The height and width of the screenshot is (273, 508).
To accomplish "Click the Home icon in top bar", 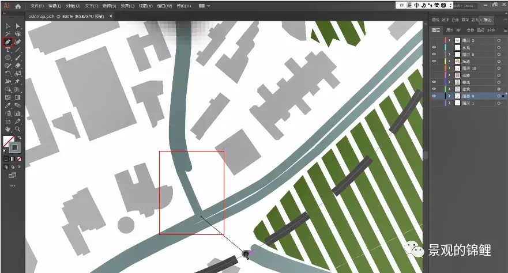I will [18, 6].
